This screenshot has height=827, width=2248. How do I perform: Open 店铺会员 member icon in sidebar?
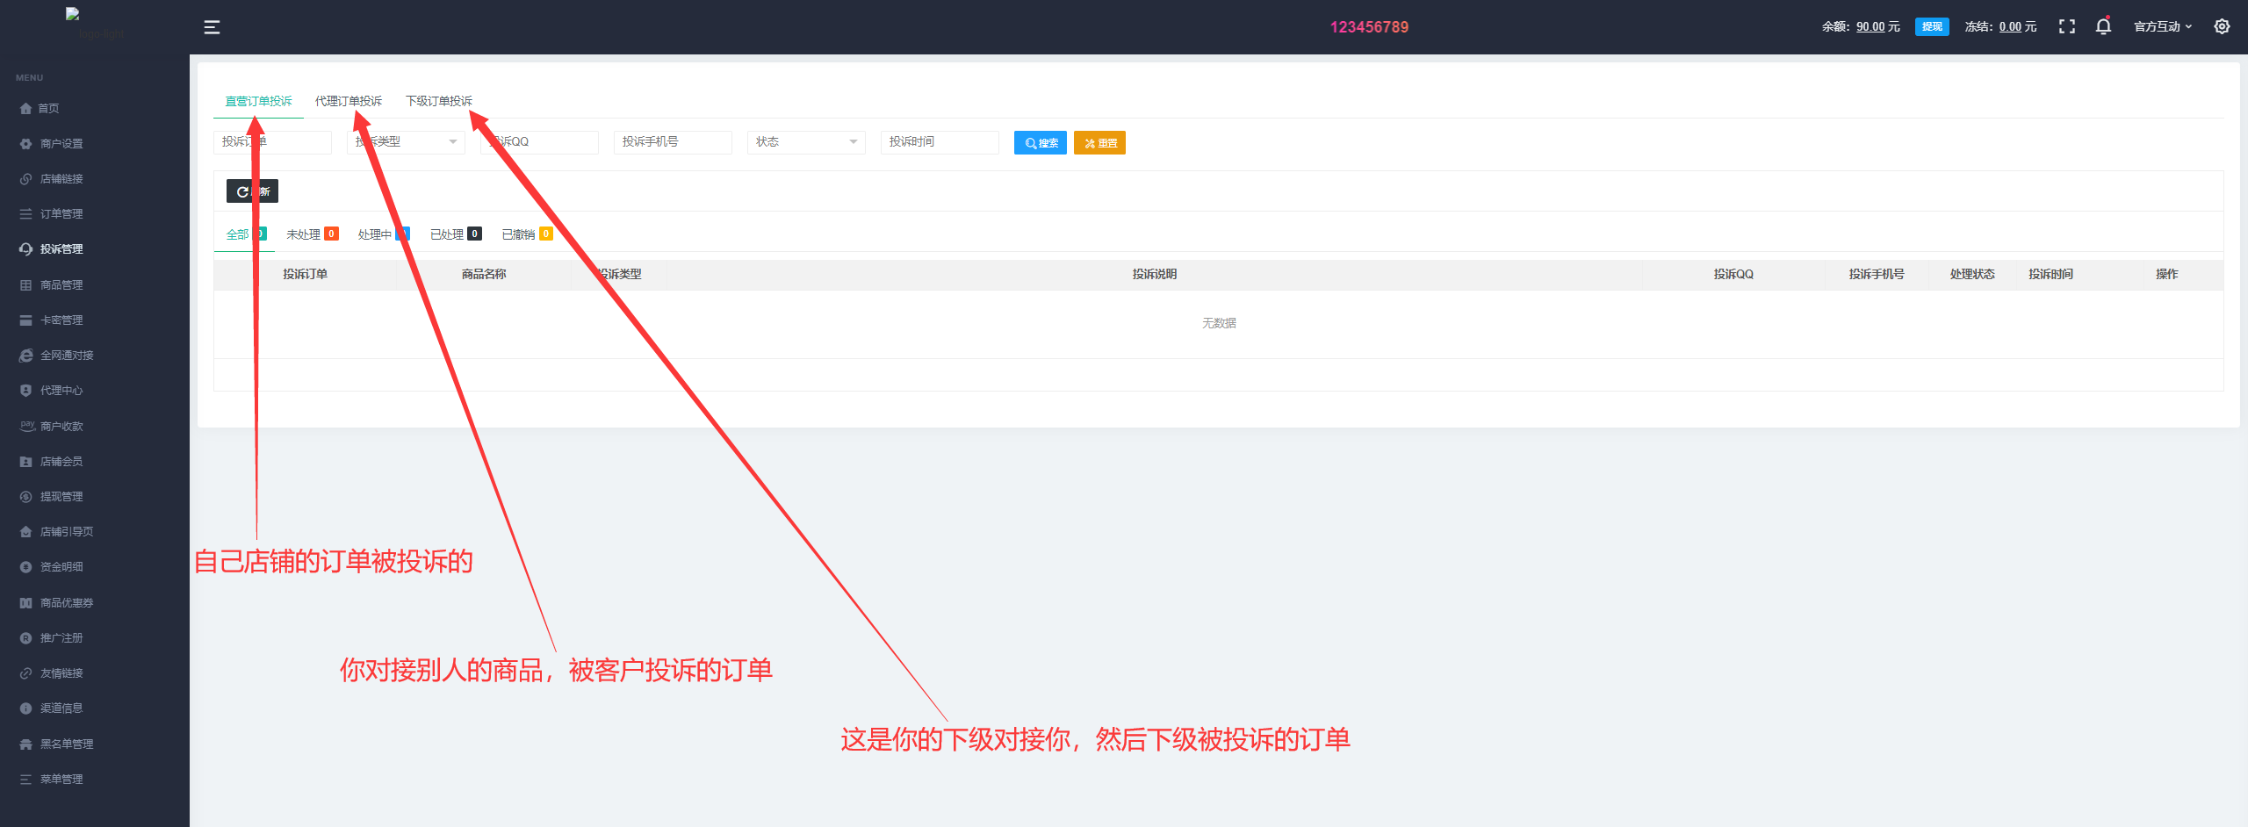click(25, 462)
